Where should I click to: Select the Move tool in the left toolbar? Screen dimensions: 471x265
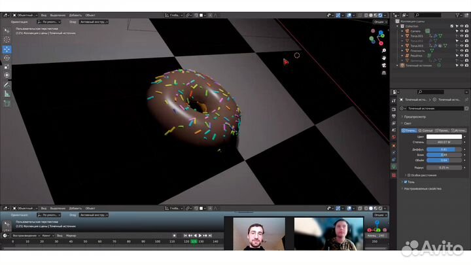(x=7, y=49)
